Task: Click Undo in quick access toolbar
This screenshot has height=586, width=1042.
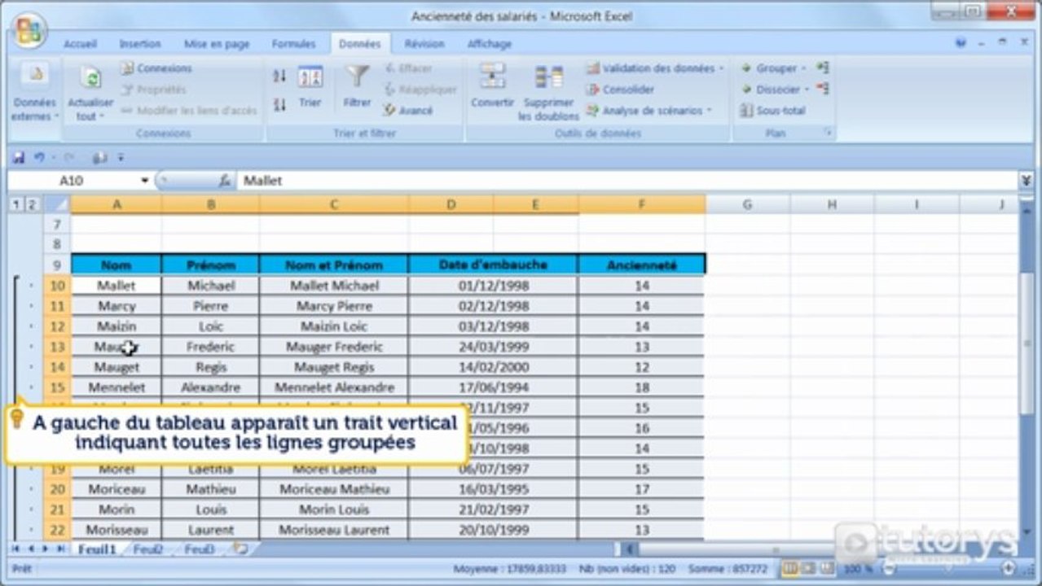Action: [x=40, y=158]
